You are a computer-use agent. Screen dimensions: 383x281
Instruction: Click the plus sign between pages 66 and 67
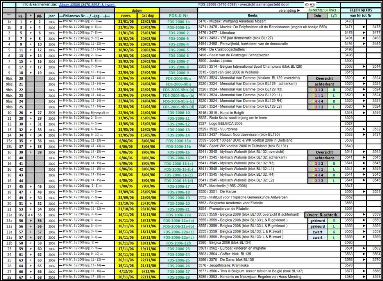30,271
